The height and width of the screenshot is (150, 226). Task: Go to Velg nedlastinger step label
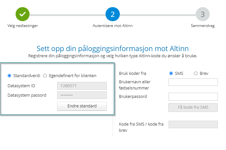(23, 26)
